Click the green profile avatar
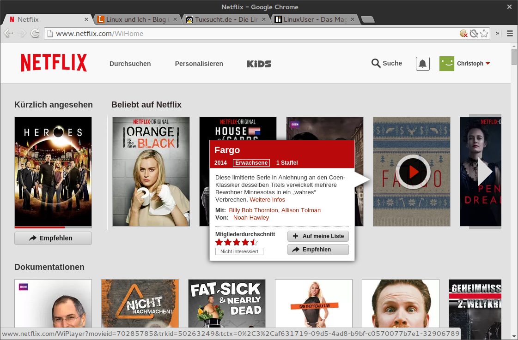 [446, 64]
